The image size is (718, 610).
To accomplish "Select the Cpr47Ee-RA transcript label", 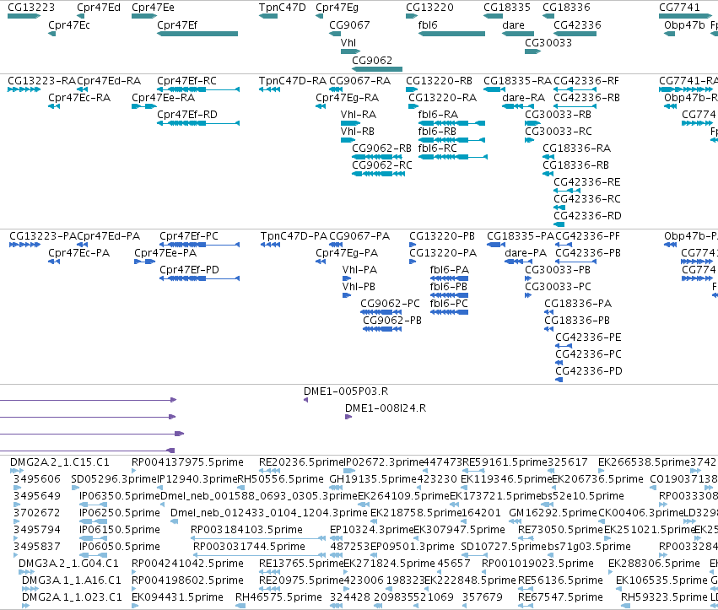I will pos(164,98).
